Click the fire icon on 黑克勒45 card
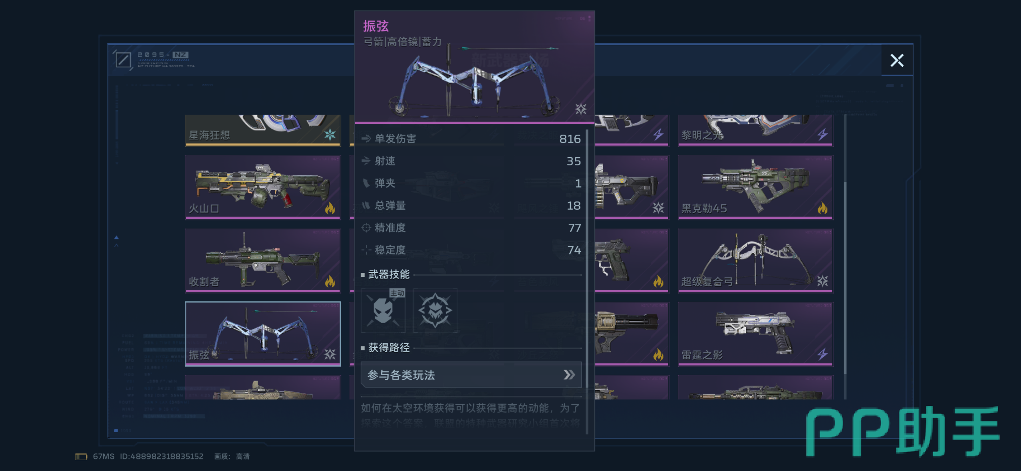1021x471 pixels. click(x=822, y=208)
